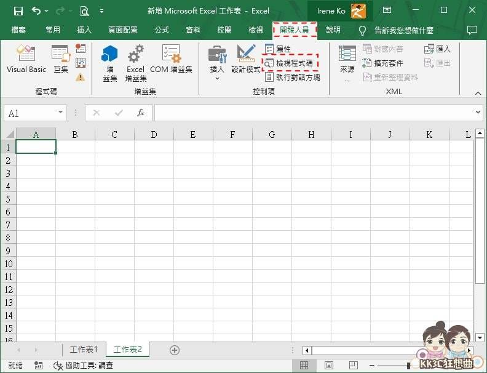Open Excel 增益集 gear icon
Screen dimensions: 487x373
136,63
